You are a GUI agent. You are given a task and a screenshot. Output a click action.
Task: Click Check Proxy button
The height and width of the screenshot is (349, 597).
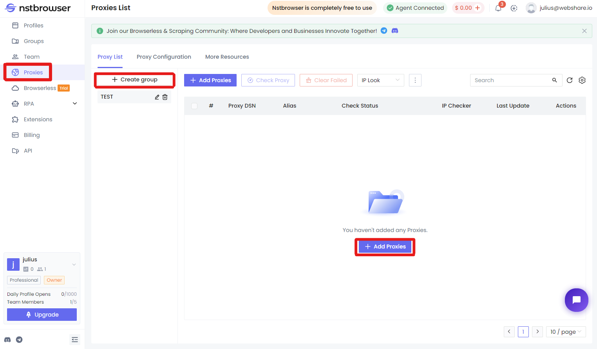[x=268, y=80]
